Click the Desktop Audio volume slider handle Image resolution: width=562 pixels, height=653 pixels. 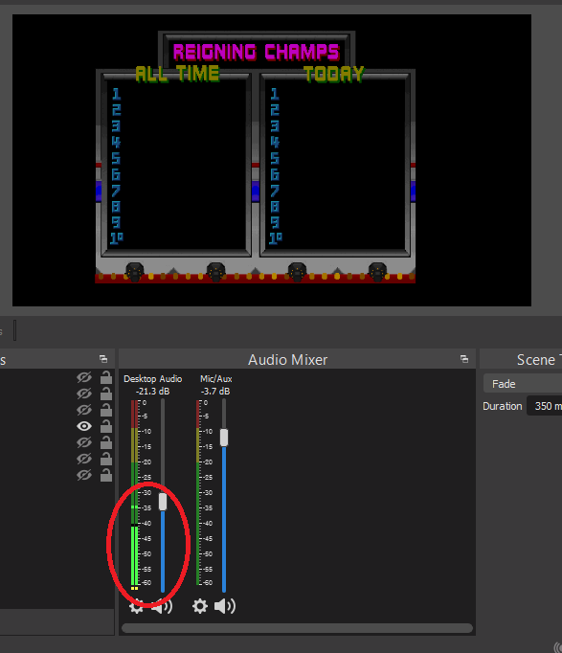click(x=163, y=502)
